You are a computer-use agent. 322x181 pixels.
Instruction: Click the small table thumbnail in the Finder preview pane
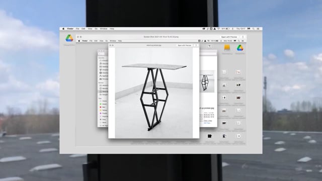click(x=207, y=81)
